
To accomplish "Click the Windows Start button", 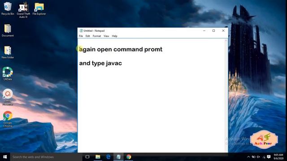I will (5, 157).
